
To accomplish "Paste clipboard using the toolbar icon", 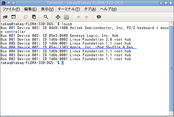I will click(x=34, y=17).
